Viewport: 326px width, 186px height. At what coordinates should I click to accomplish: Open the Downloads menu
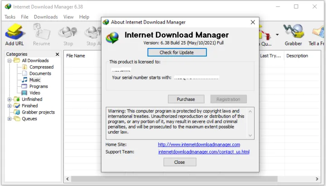[x=46, y=17]
